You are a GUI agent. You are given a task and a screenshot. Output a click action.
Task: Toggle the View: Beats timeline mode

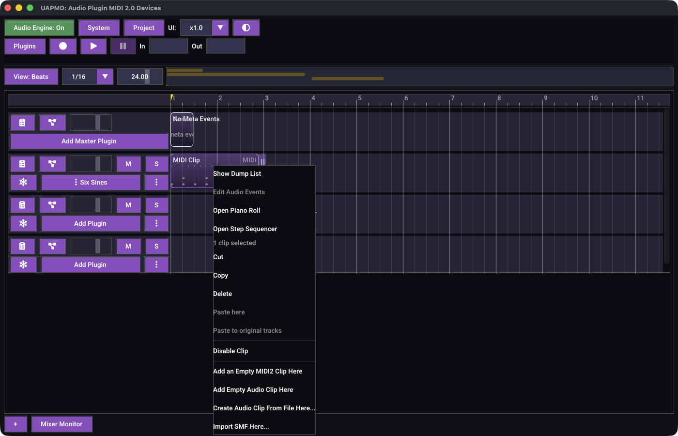click(x=31, y=77)
